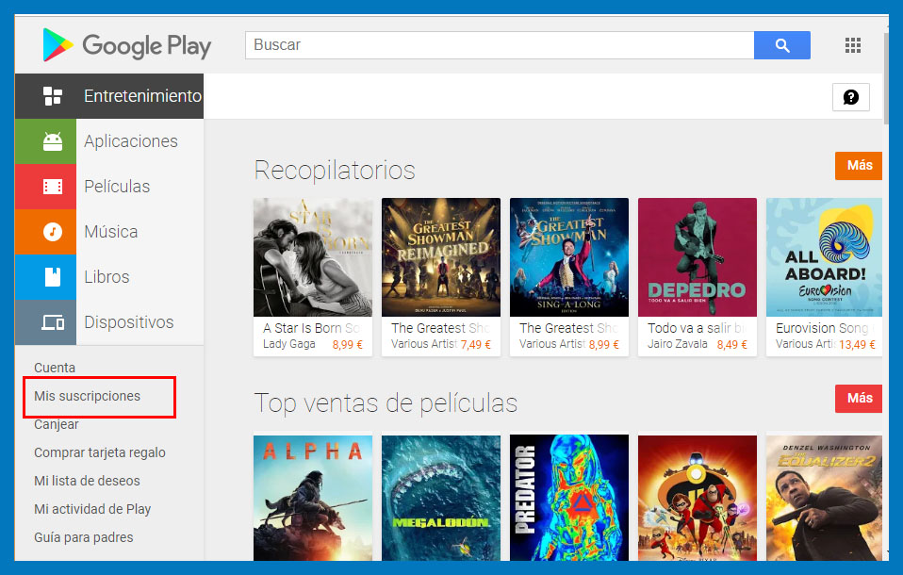Screen dimensions: 903x575
Task: Click the orange Más button for Recopilatorios
Action: click(859, 165)
